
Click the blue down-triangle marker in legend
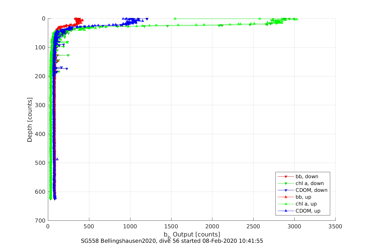(x=286, y=190)
